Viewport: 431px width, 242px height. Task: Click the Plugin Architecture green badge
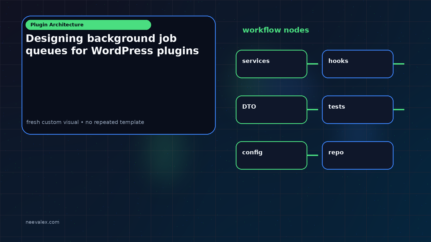pyautogui.click(x=88, y=25)
